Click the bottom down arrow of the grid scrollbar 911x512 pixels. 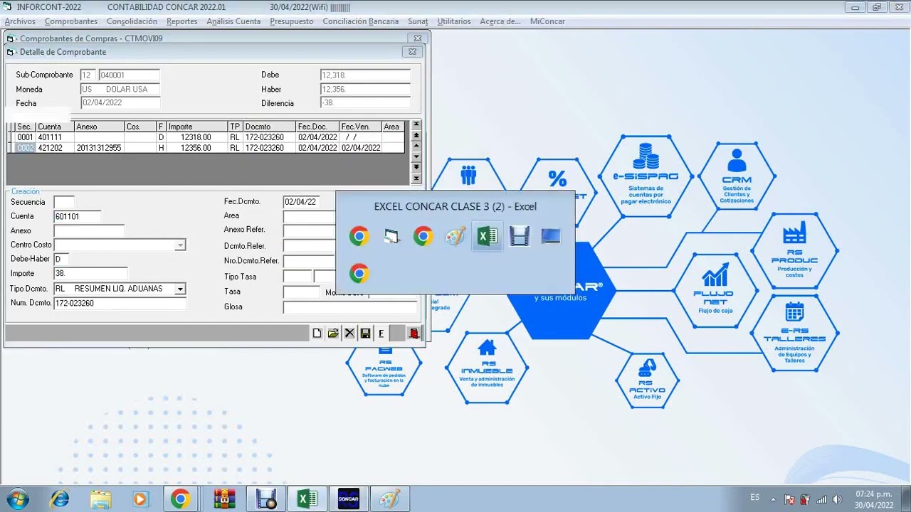(x=416, y=178)
